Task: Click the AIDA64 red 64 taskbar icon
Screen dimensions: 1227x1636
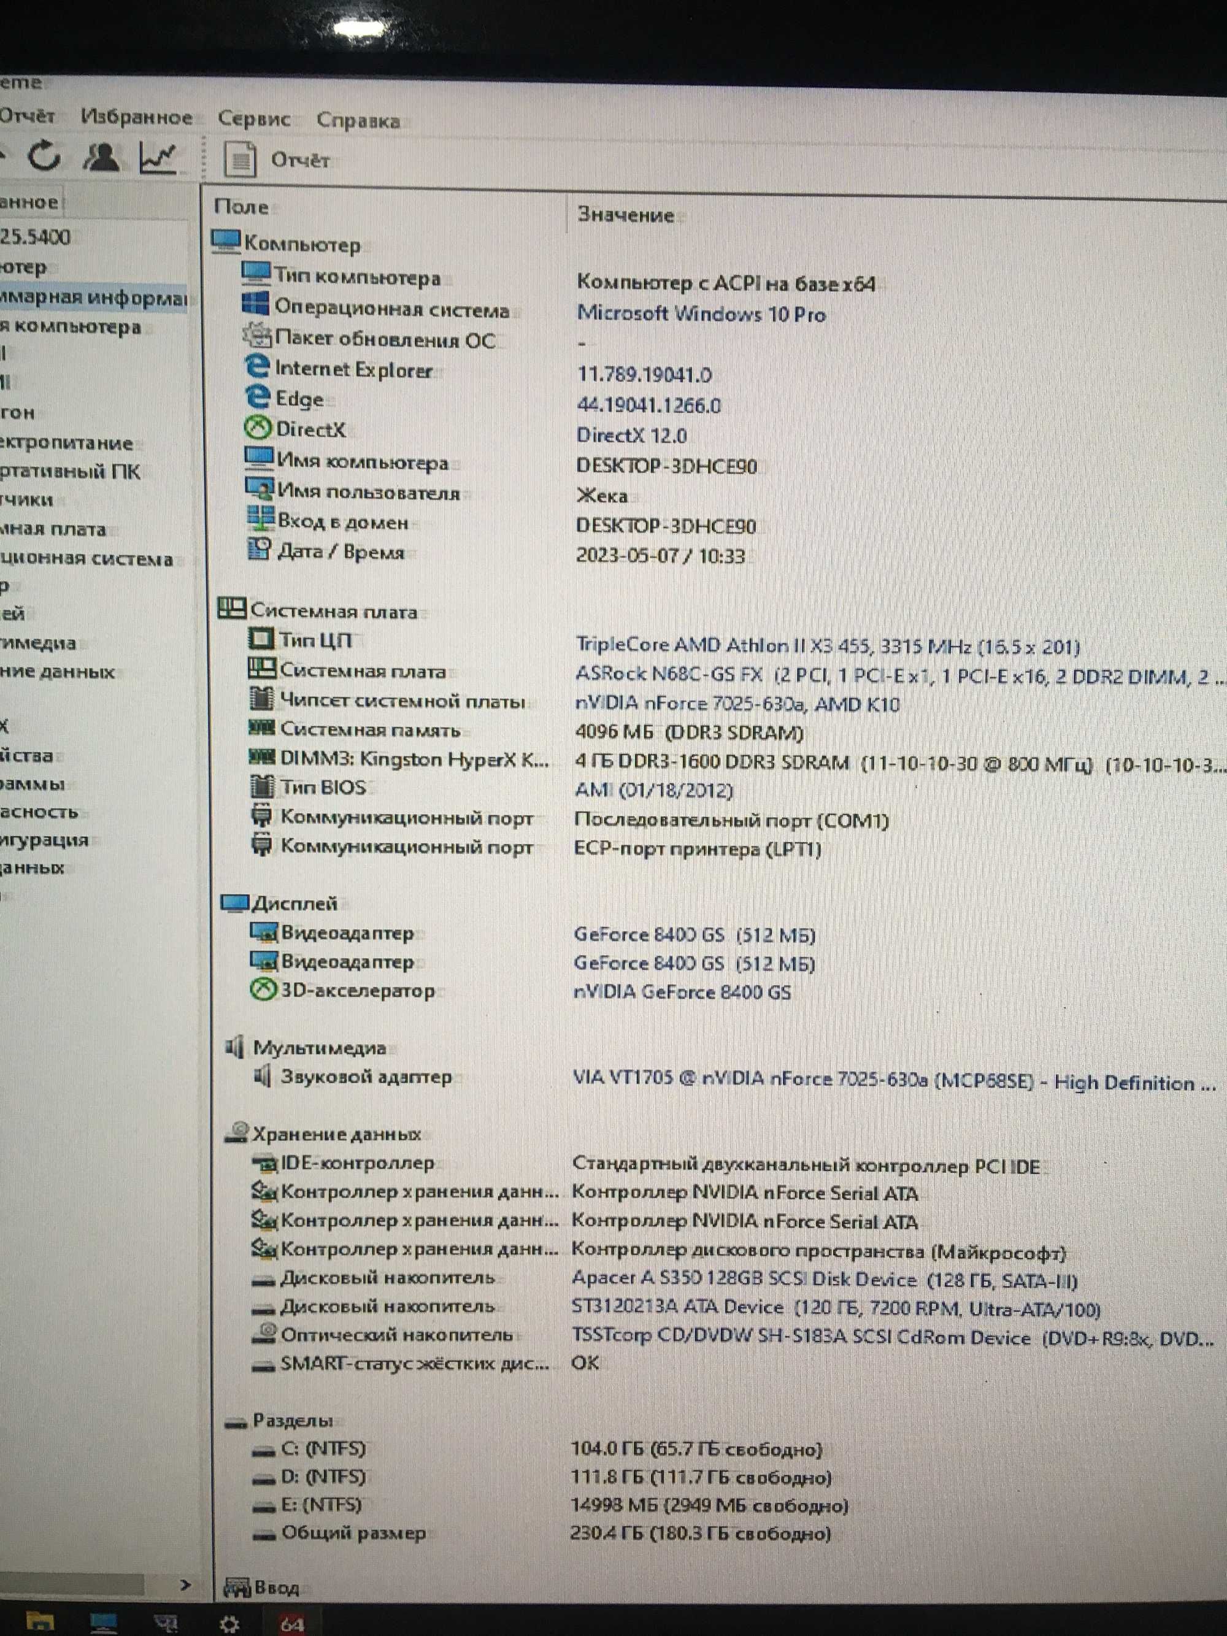Action: (292, 1624)
